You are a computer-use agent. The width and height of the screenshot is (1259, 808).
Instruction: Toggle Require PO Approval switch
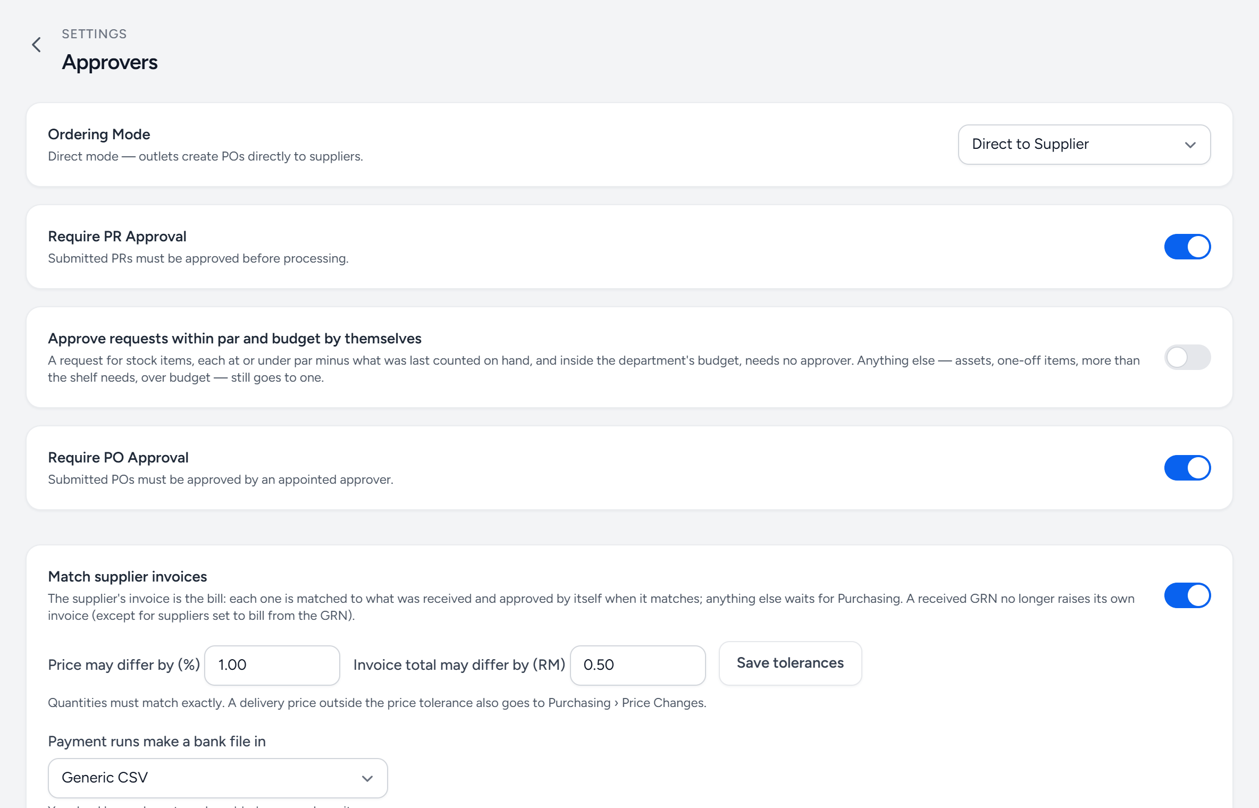tap(1187, 468)
